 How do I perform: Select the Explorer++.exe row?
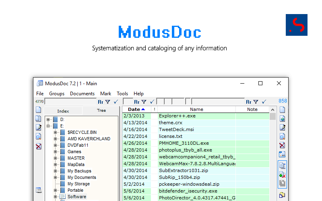[196, 116]
